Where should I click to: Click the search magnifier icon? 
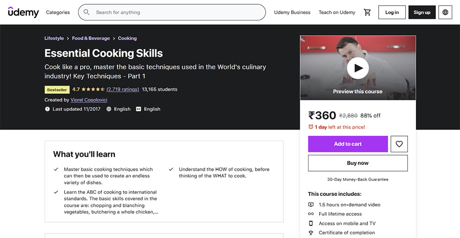click(x=86, y=12)
